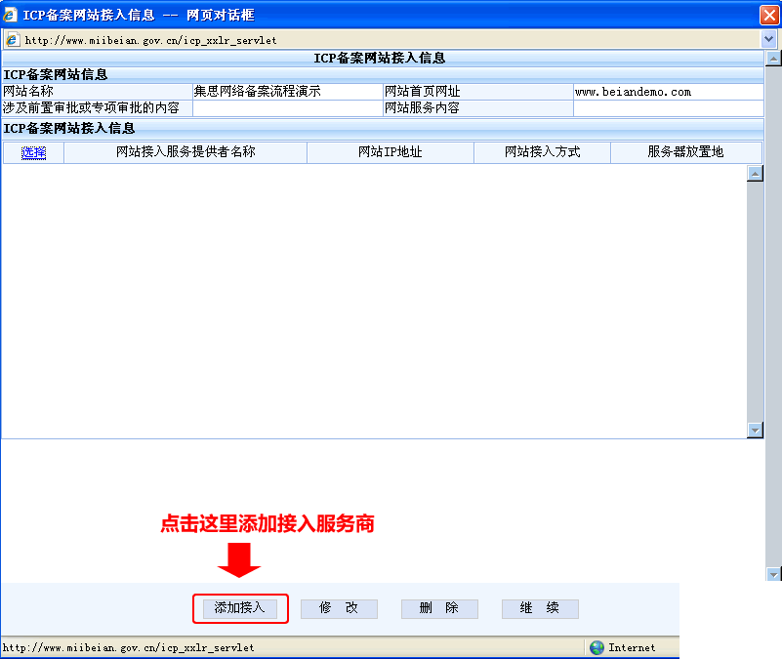Click the inner table scrollbar up arrow

pos(755,174)
